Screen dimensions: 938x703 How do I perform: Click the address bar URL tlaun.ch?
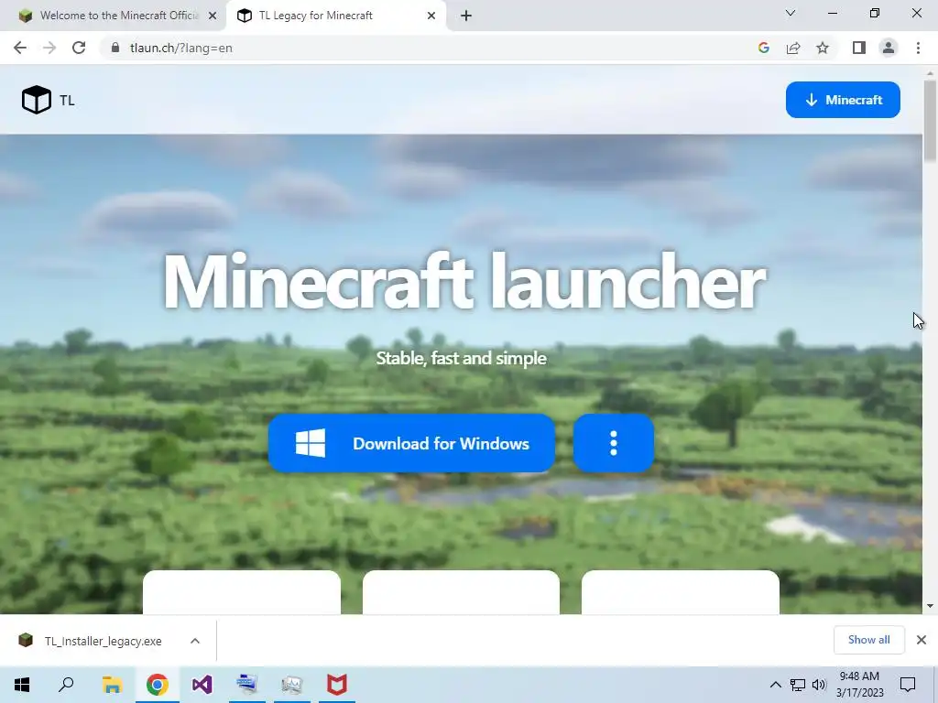coord(181,48)
